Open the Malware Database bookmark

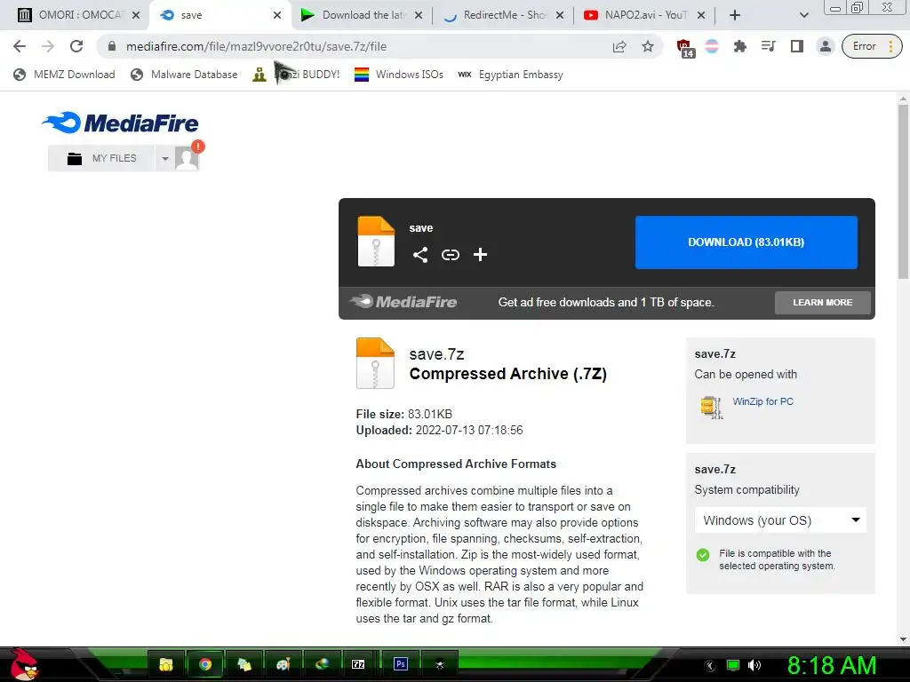click(x=184, y=75)
